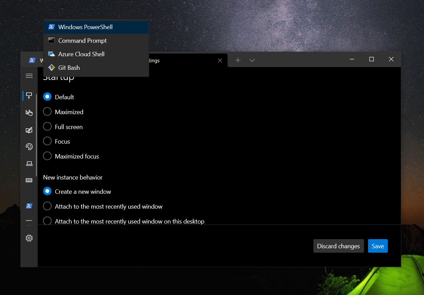Choose Create a new window
The image size is (424, 295).
(77, 191)
